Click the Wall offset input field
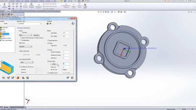 pos(66,33)
